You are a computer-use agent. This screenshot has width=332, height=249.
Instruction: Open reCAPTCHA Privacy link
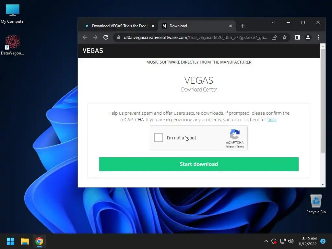230,147
